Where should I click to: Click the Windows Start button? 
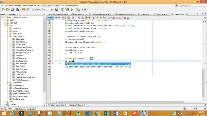pyautogui.click(x=4, y=113)
